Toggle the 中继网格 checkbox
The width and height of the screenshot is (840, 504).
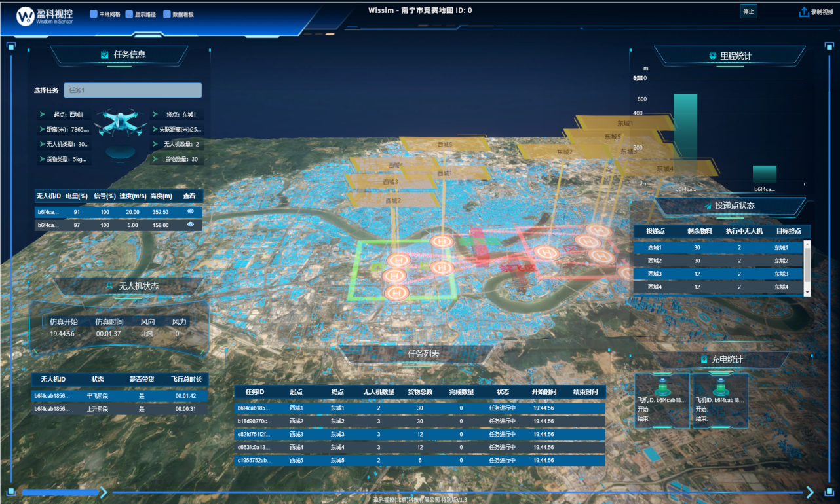[x=94, y=14]
